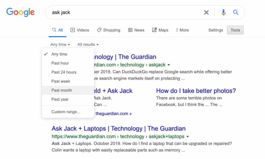The height and width of the screenshot is (159, 265).
Task: Clear the search box with X icon
Action: (x=206, y=13)
